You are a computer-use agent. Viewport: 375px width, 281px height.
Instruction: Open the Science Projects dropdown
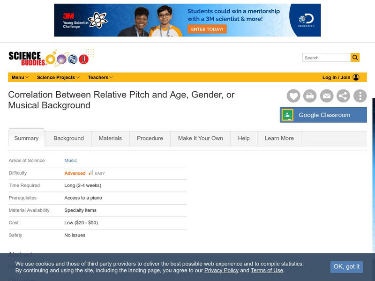(56, 77)
